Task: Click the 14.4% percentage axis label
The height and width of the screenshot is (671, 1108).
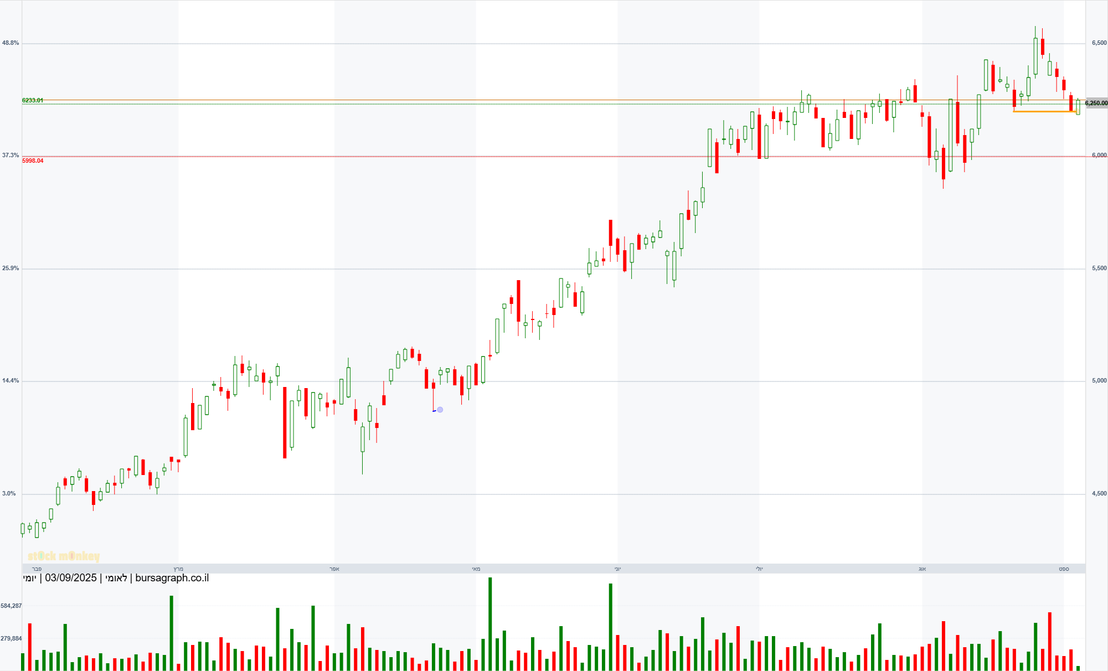Action: (x=11, y=380)
